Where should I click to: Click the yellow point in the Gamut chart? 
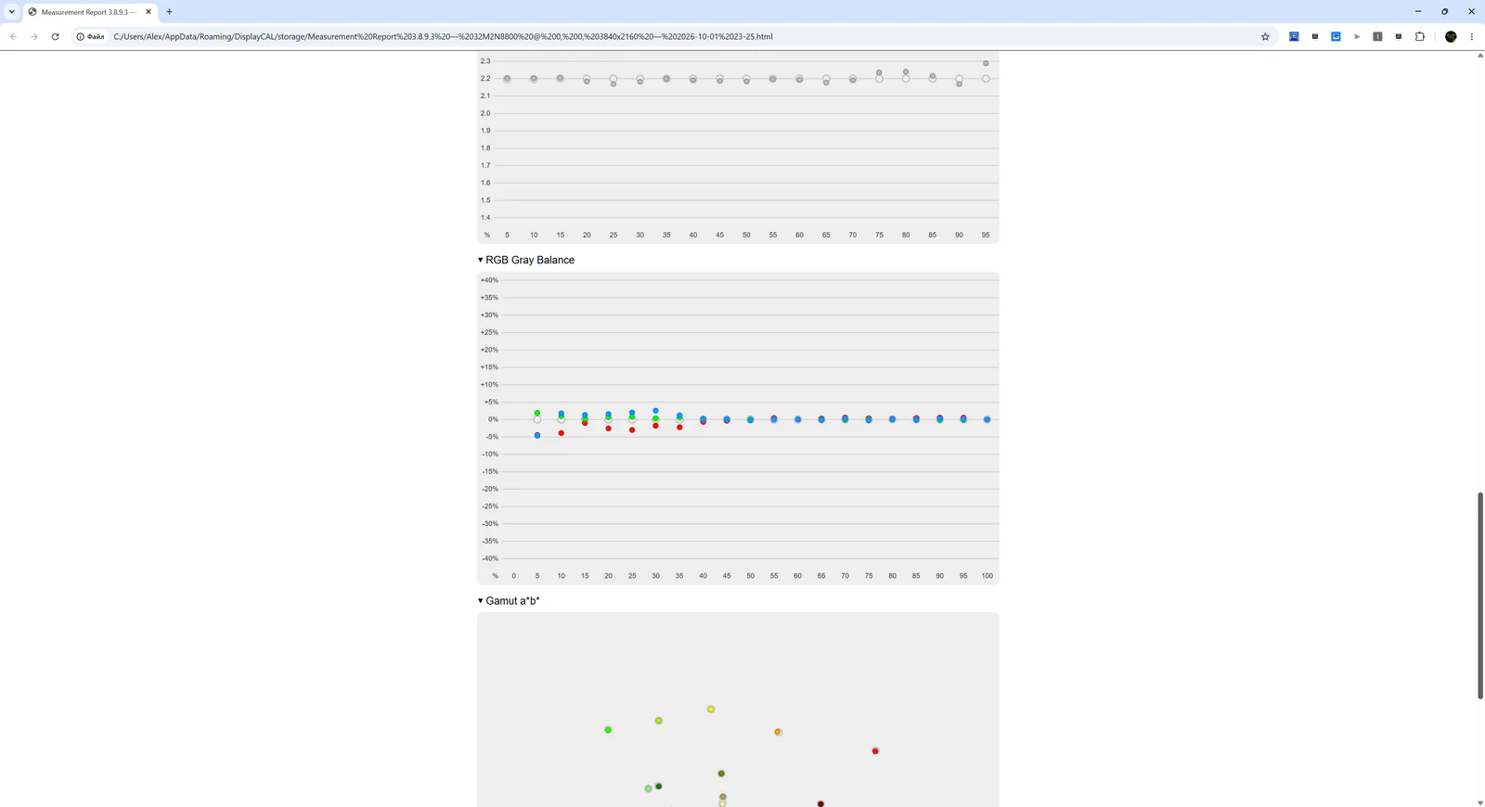click(x=711, y=710)
